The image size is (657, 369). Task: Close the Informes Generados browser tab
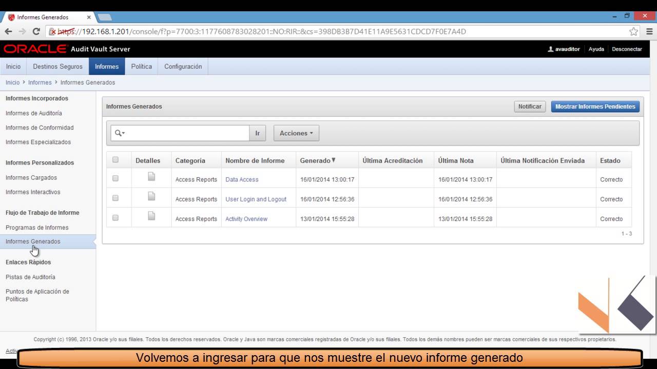(88, 17)
